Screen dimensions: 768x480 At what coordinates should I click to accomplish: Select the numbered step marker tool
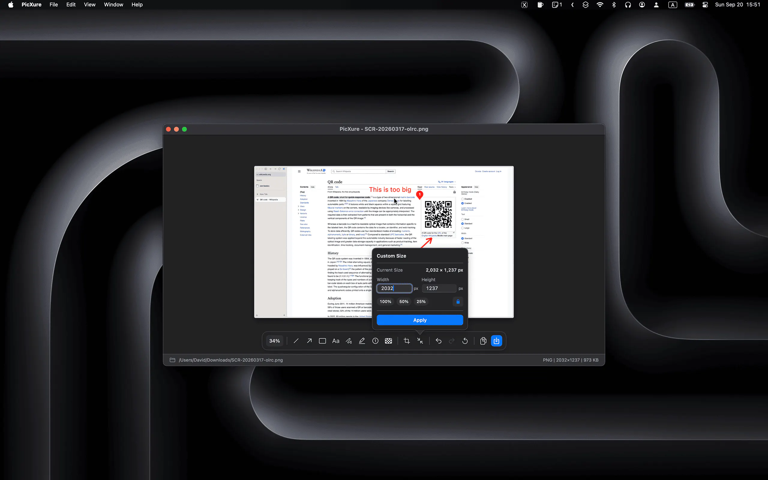[x=375, y=341]
